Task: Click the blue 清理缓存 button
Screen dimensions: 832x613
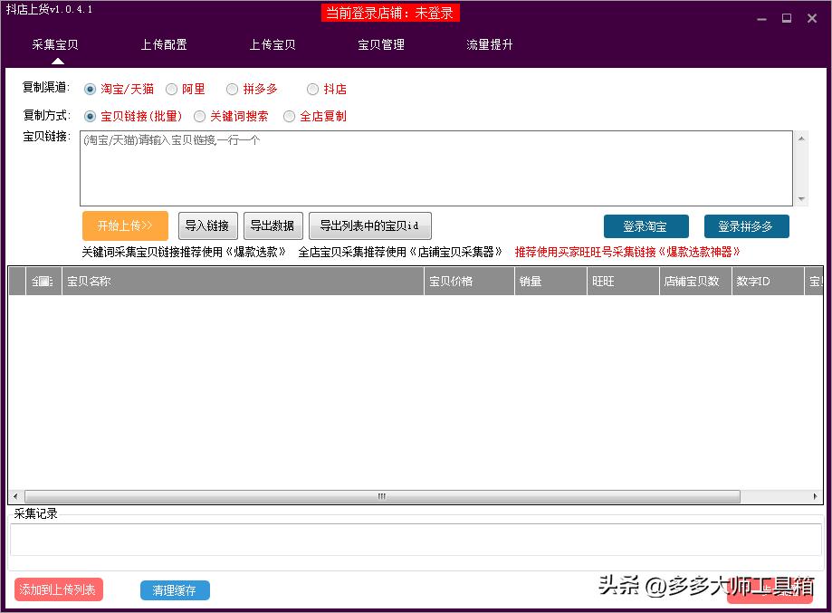Action: click(174, 589)
